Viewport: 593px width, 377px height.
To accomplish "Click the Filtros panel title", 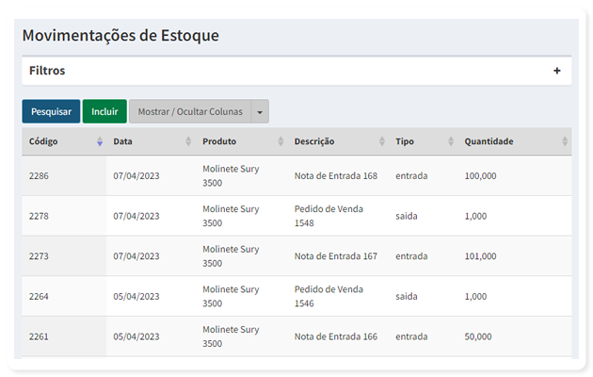I will click(x=47, y=71).
